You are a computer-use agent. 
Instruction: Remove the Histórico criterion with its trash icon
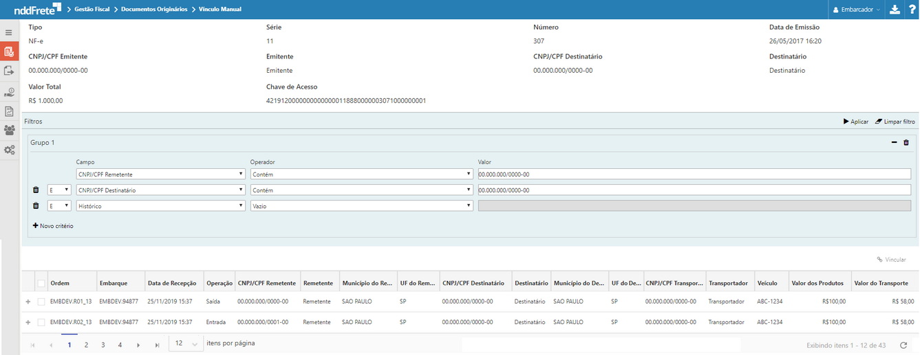coord(36,205)
